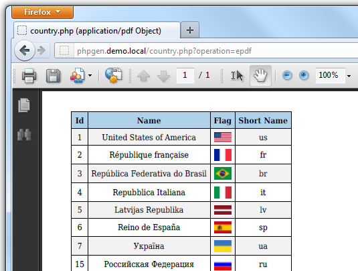Click the Italian flag image
Viewport: 358px width, 271px height.
point(223,193)
